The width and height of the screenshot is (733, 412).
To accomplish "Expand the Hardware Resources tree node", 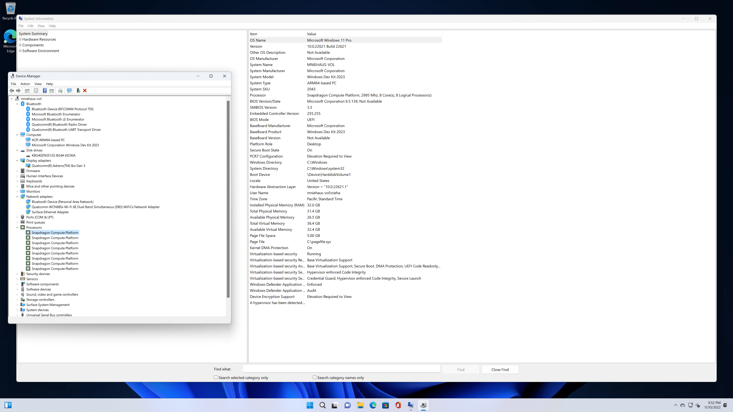I will point(20,39).
